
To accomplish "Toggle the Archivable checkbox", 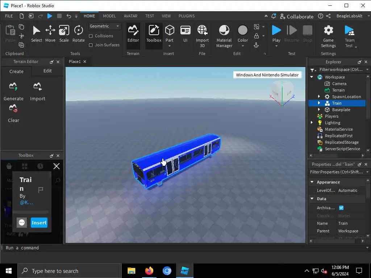I will (x=341, y=208).
